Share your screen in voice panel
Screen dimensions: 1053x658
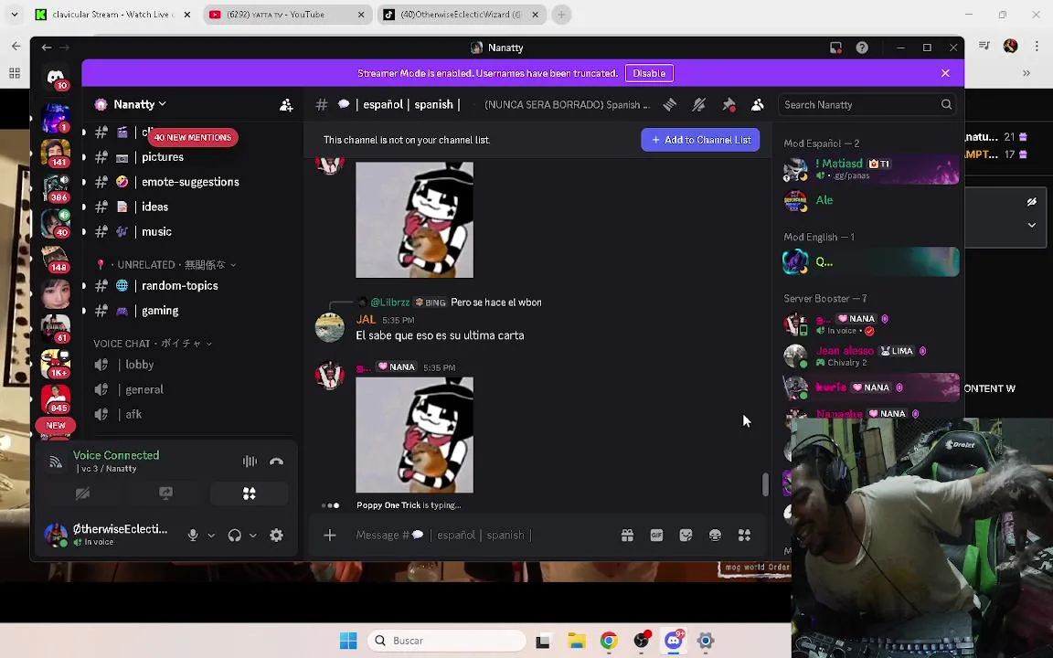165,493
